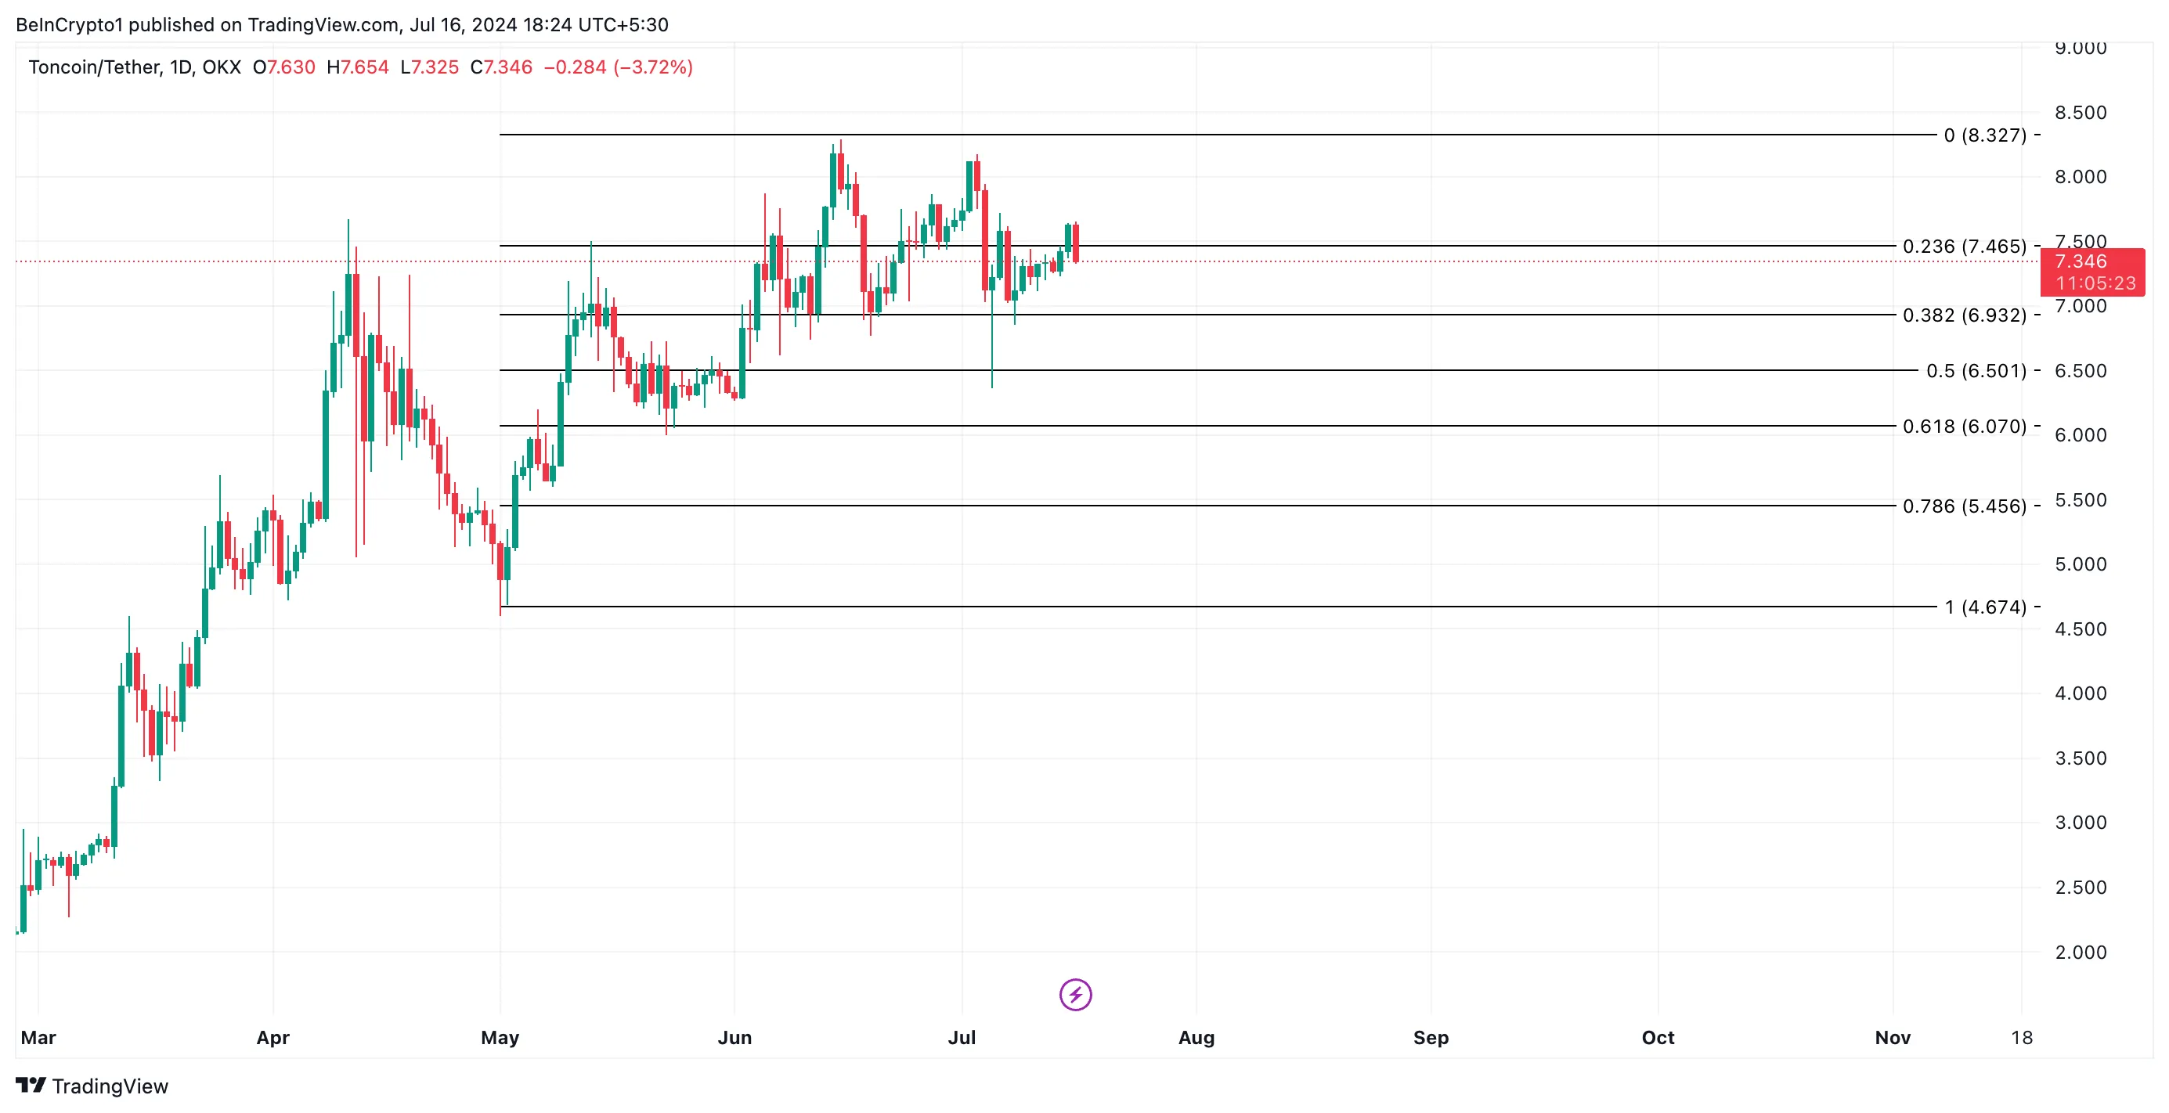Click the Jul label on time axis

point(962,1037)
